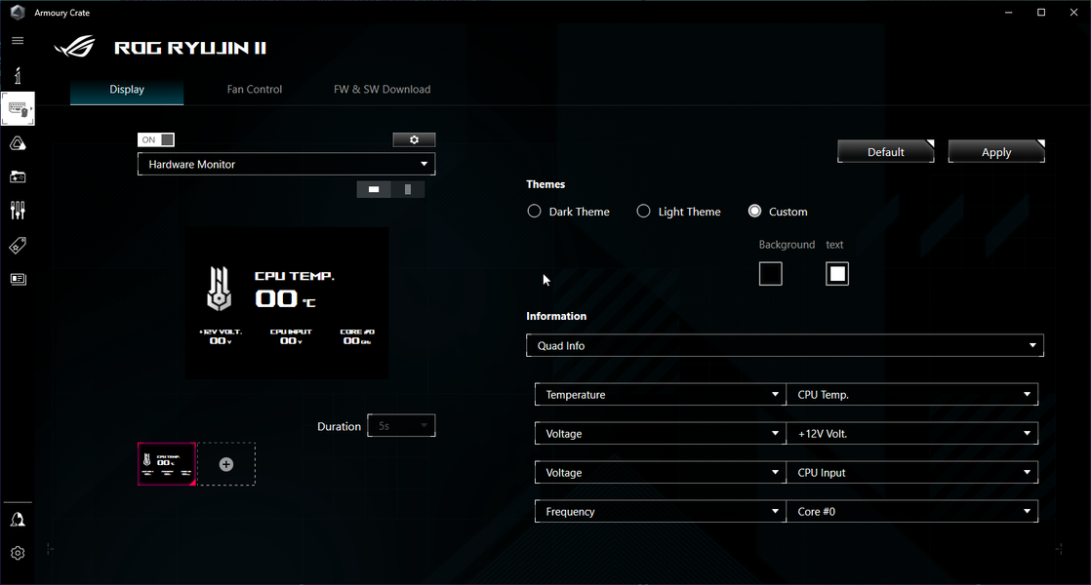This screenshot has height=585, width=1091.
Task: Open Scenario Profiles sliders sidebar icon
Action: 18,211
